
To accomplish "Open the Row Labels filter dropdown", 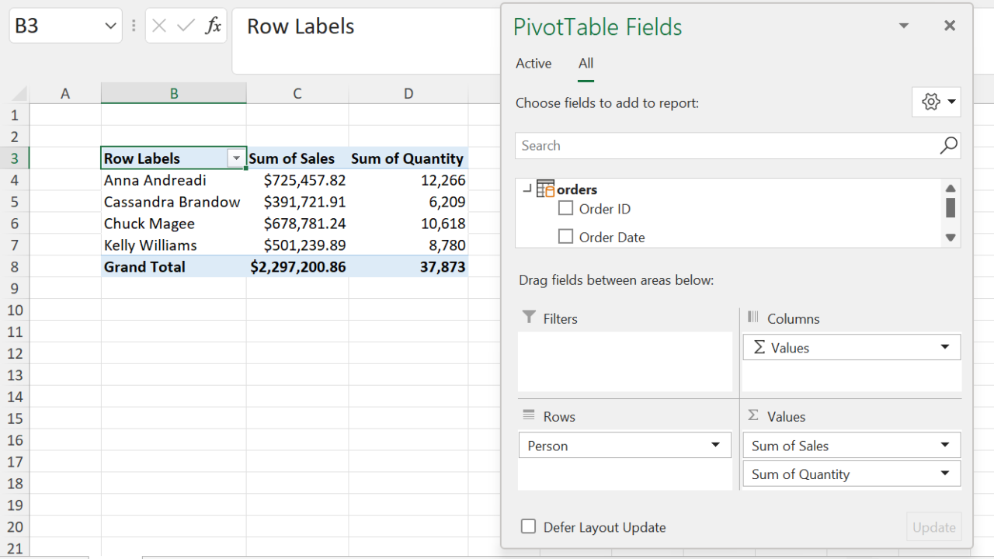I will (236, 158).
